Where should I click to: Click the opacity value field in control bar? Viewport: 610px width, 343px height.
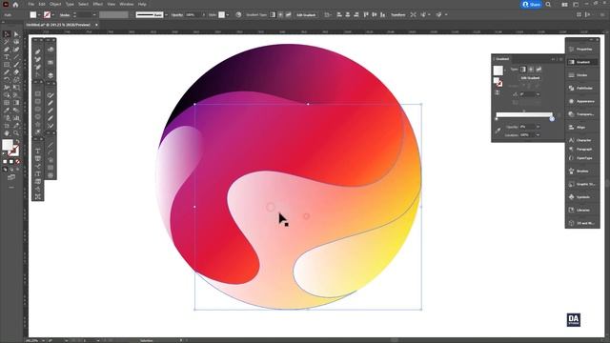pyautogui.click(x=193, y=15)
